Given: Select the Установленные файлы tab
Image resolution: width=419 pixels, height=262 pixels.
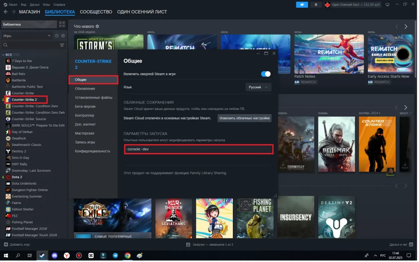Looking at the screenshot, I should click(x=93, y=97).
